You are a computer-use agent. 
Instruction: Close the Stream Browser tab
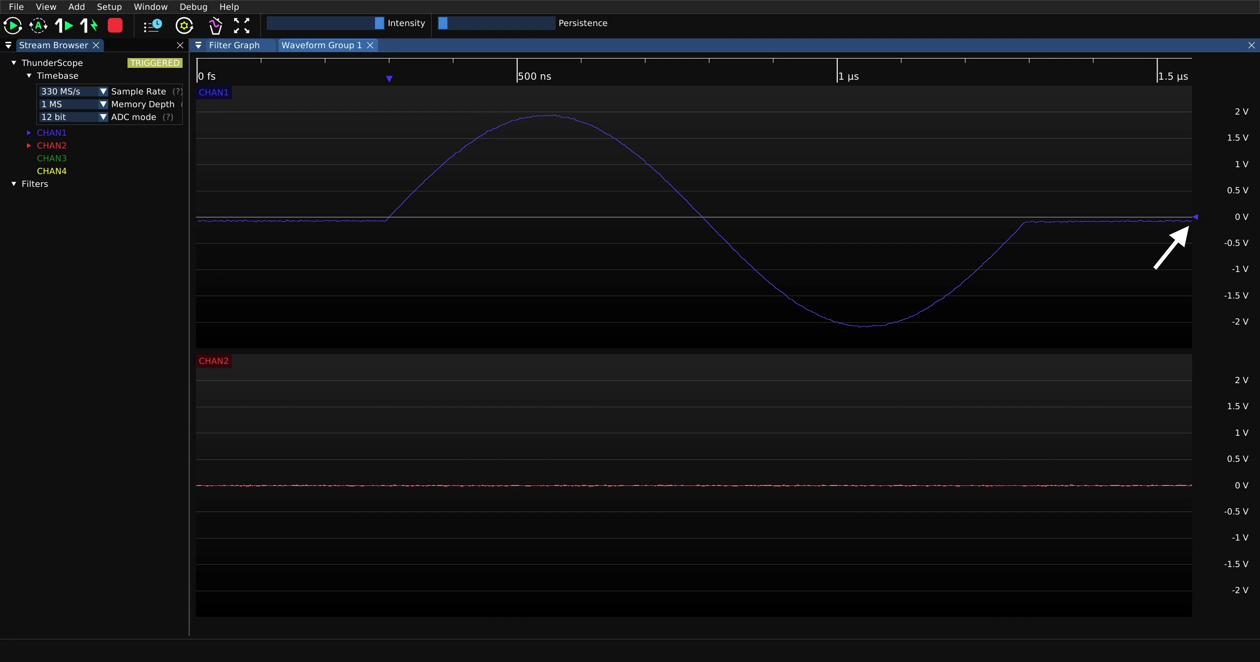pyautogui.click(x=96, y=45)
